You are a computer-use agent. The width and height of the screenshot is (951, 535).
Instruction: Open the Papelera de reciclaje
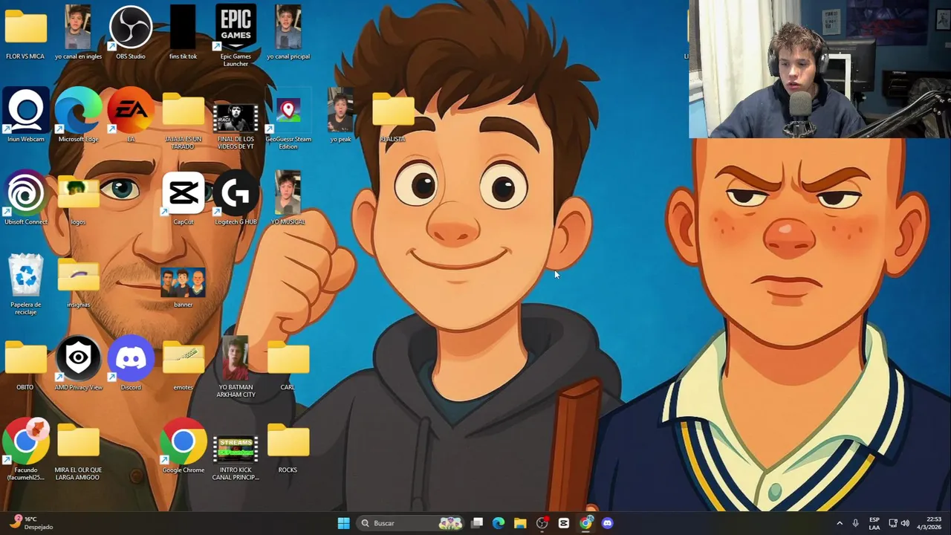pyautogui.click(x=25, y=284)
